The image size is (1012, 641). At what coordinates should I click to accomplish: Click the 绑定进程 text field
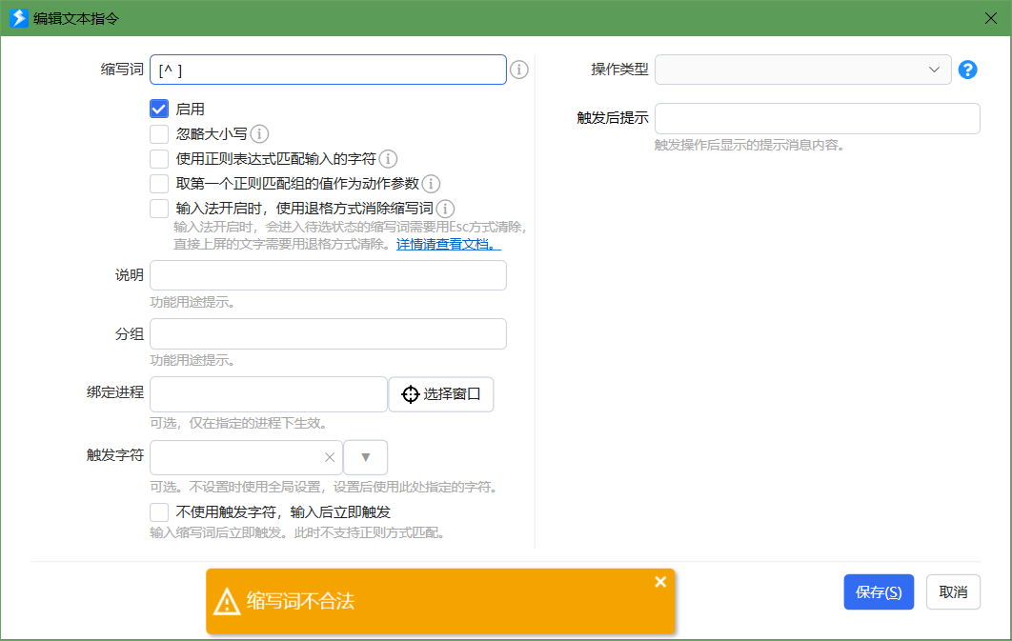pos(269,394)
